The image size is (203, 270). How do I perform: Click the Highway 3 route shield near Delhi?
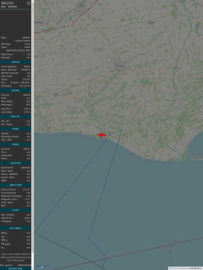click(159, 70)
